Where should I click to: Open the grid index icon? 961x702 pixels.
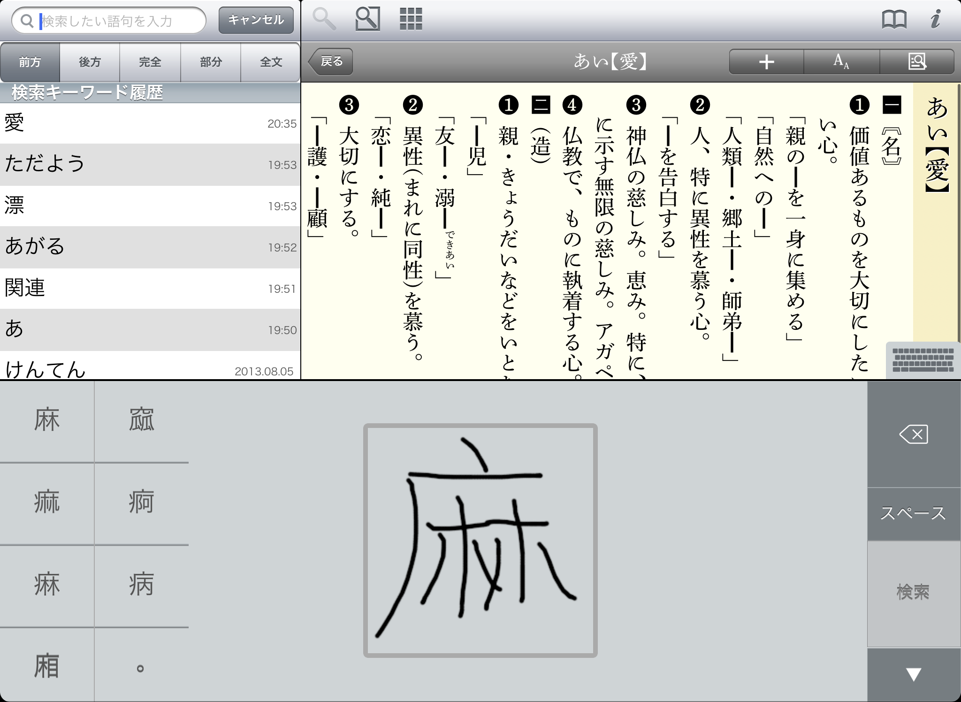[411, 20]
